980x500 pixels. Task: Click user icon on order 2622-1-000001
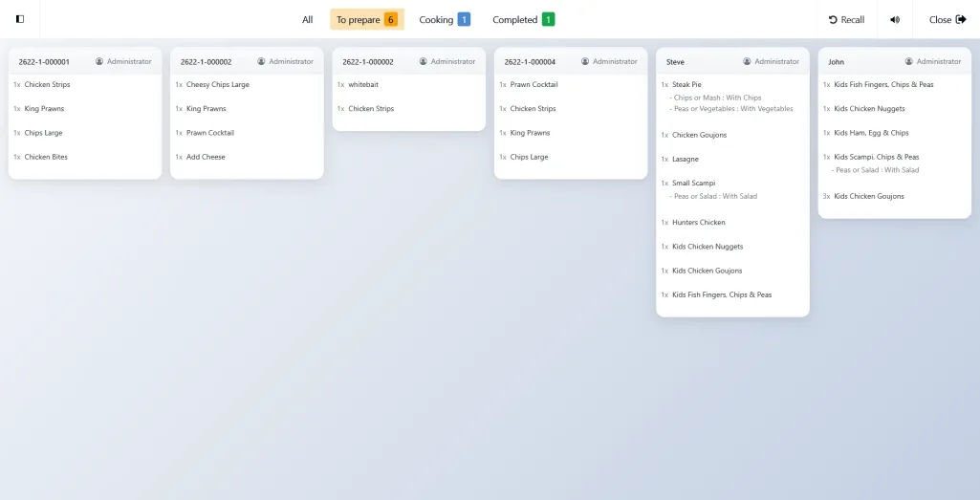[99, 61]
